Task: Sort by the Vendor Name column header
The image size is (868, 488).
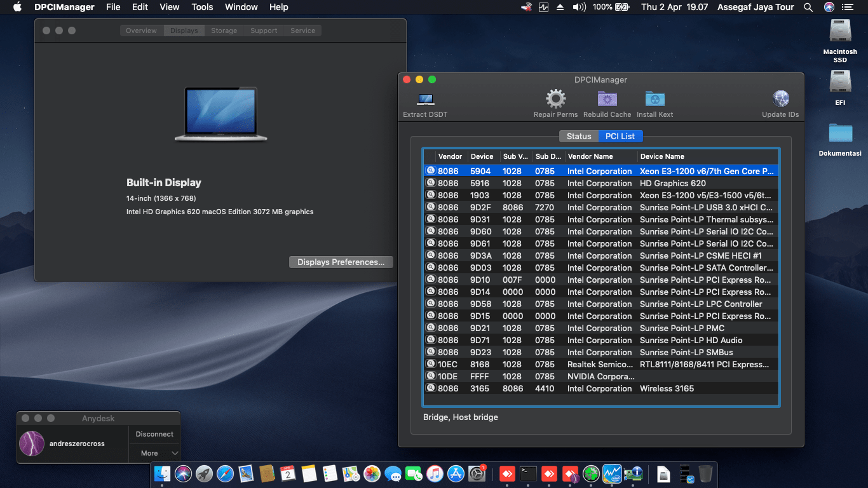Action: click(600, 156)
